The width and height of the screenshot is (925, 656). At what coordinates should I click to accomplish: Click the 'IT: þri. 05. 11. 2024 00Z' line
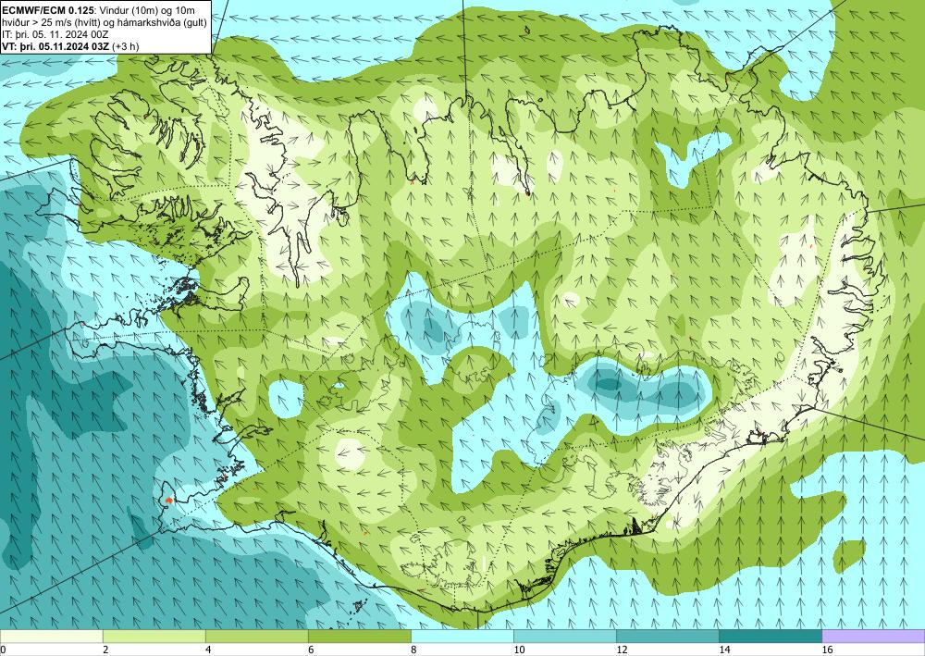click(55, 34)
